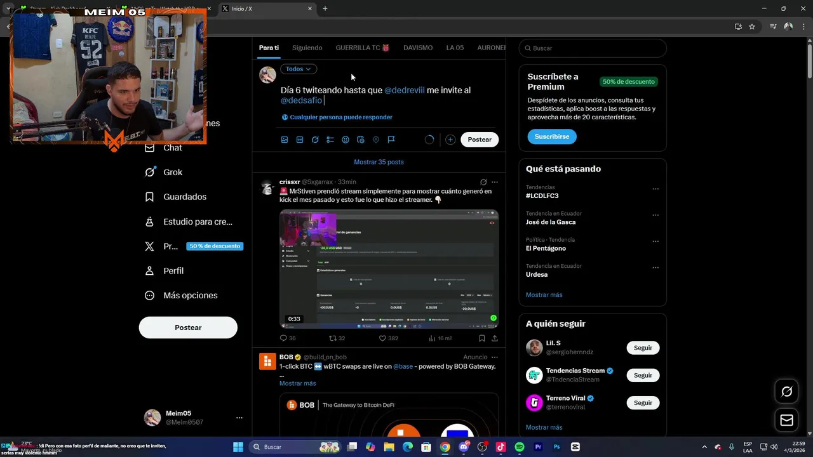This screenshot has width=813, height=457.
Task: Switch to Siguiendo tab
Action: [307, 48]
